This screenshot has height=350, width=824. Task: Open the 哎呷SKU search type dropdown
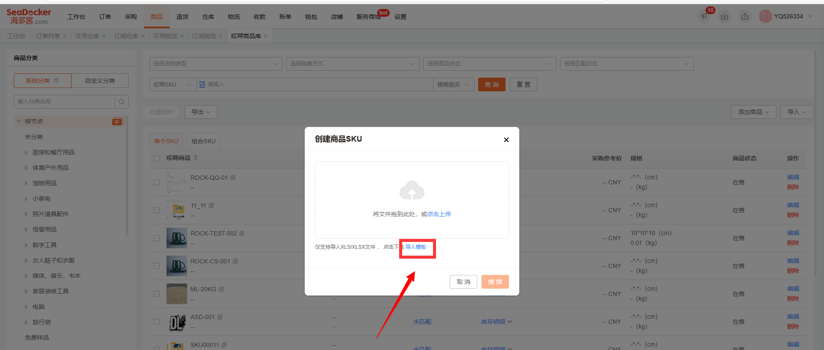173,84
